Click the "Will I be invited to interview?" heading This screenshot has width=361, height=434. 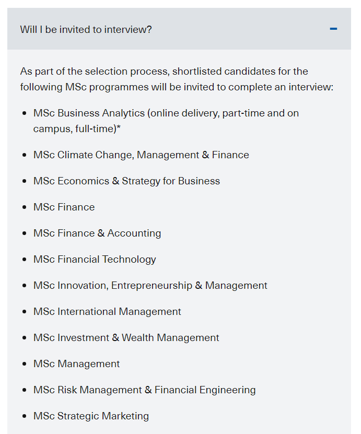tap(86, 29)
